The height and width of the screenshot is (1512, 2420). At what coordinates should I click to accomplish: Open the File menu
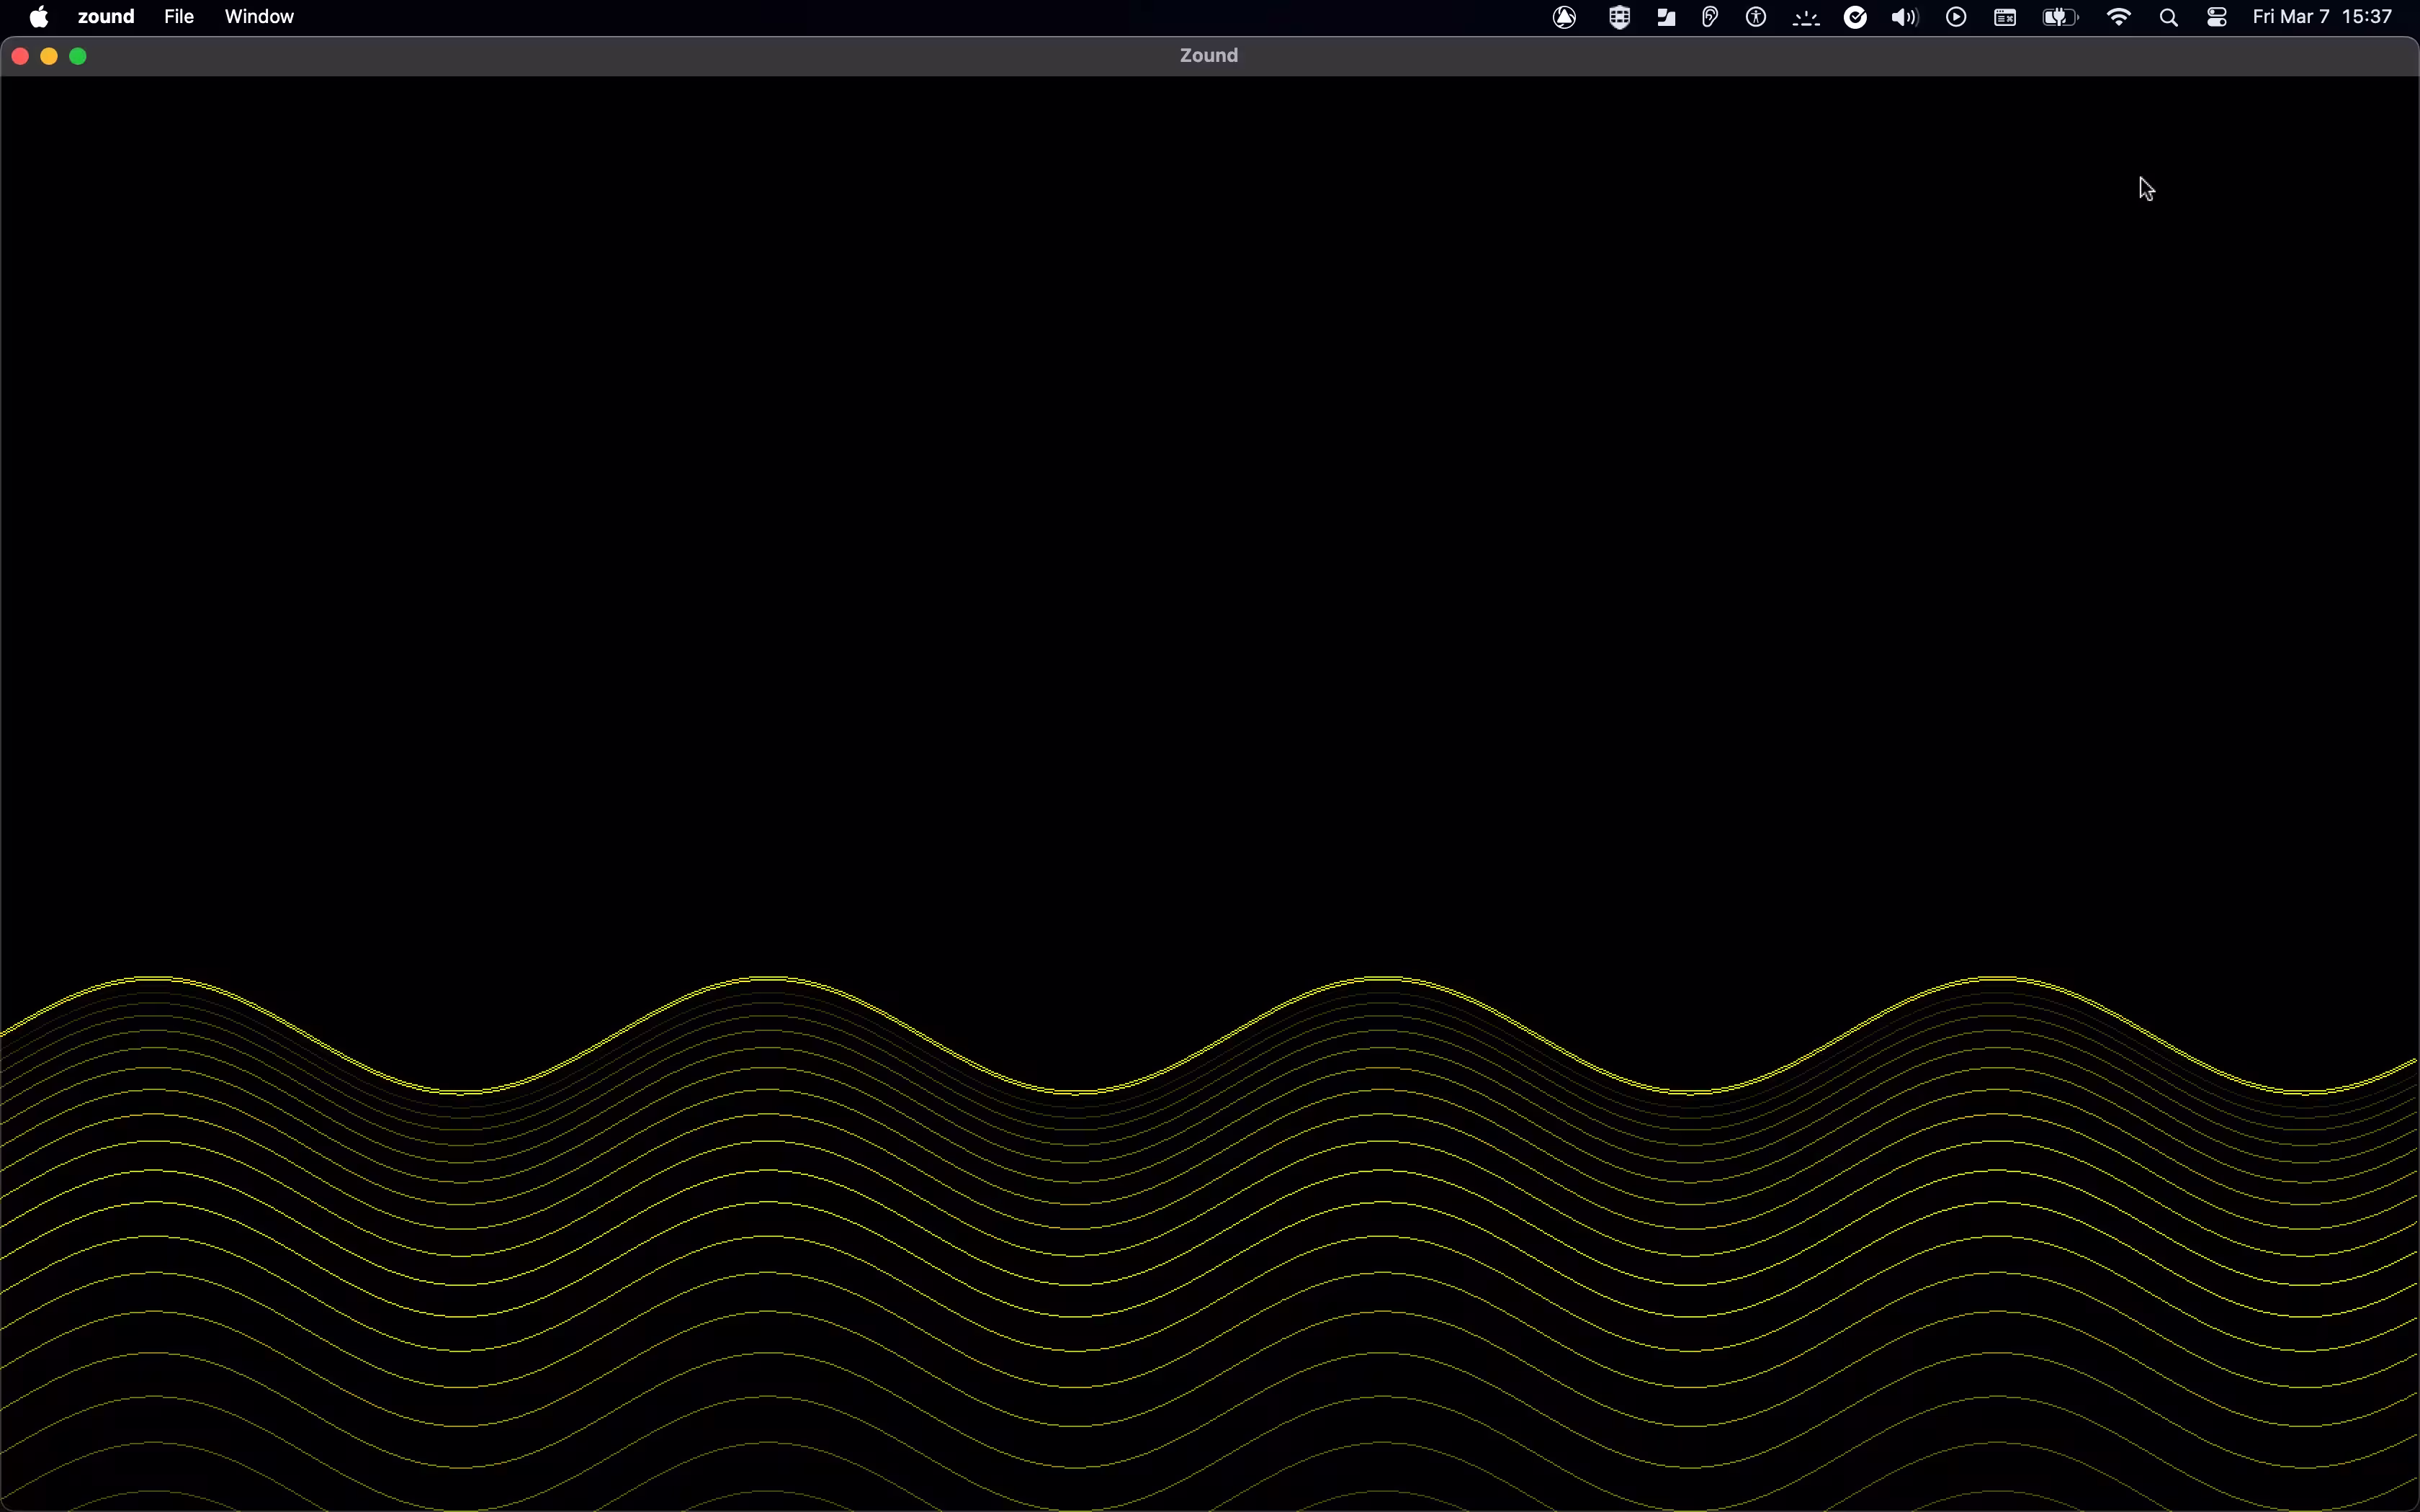point(179,17)
